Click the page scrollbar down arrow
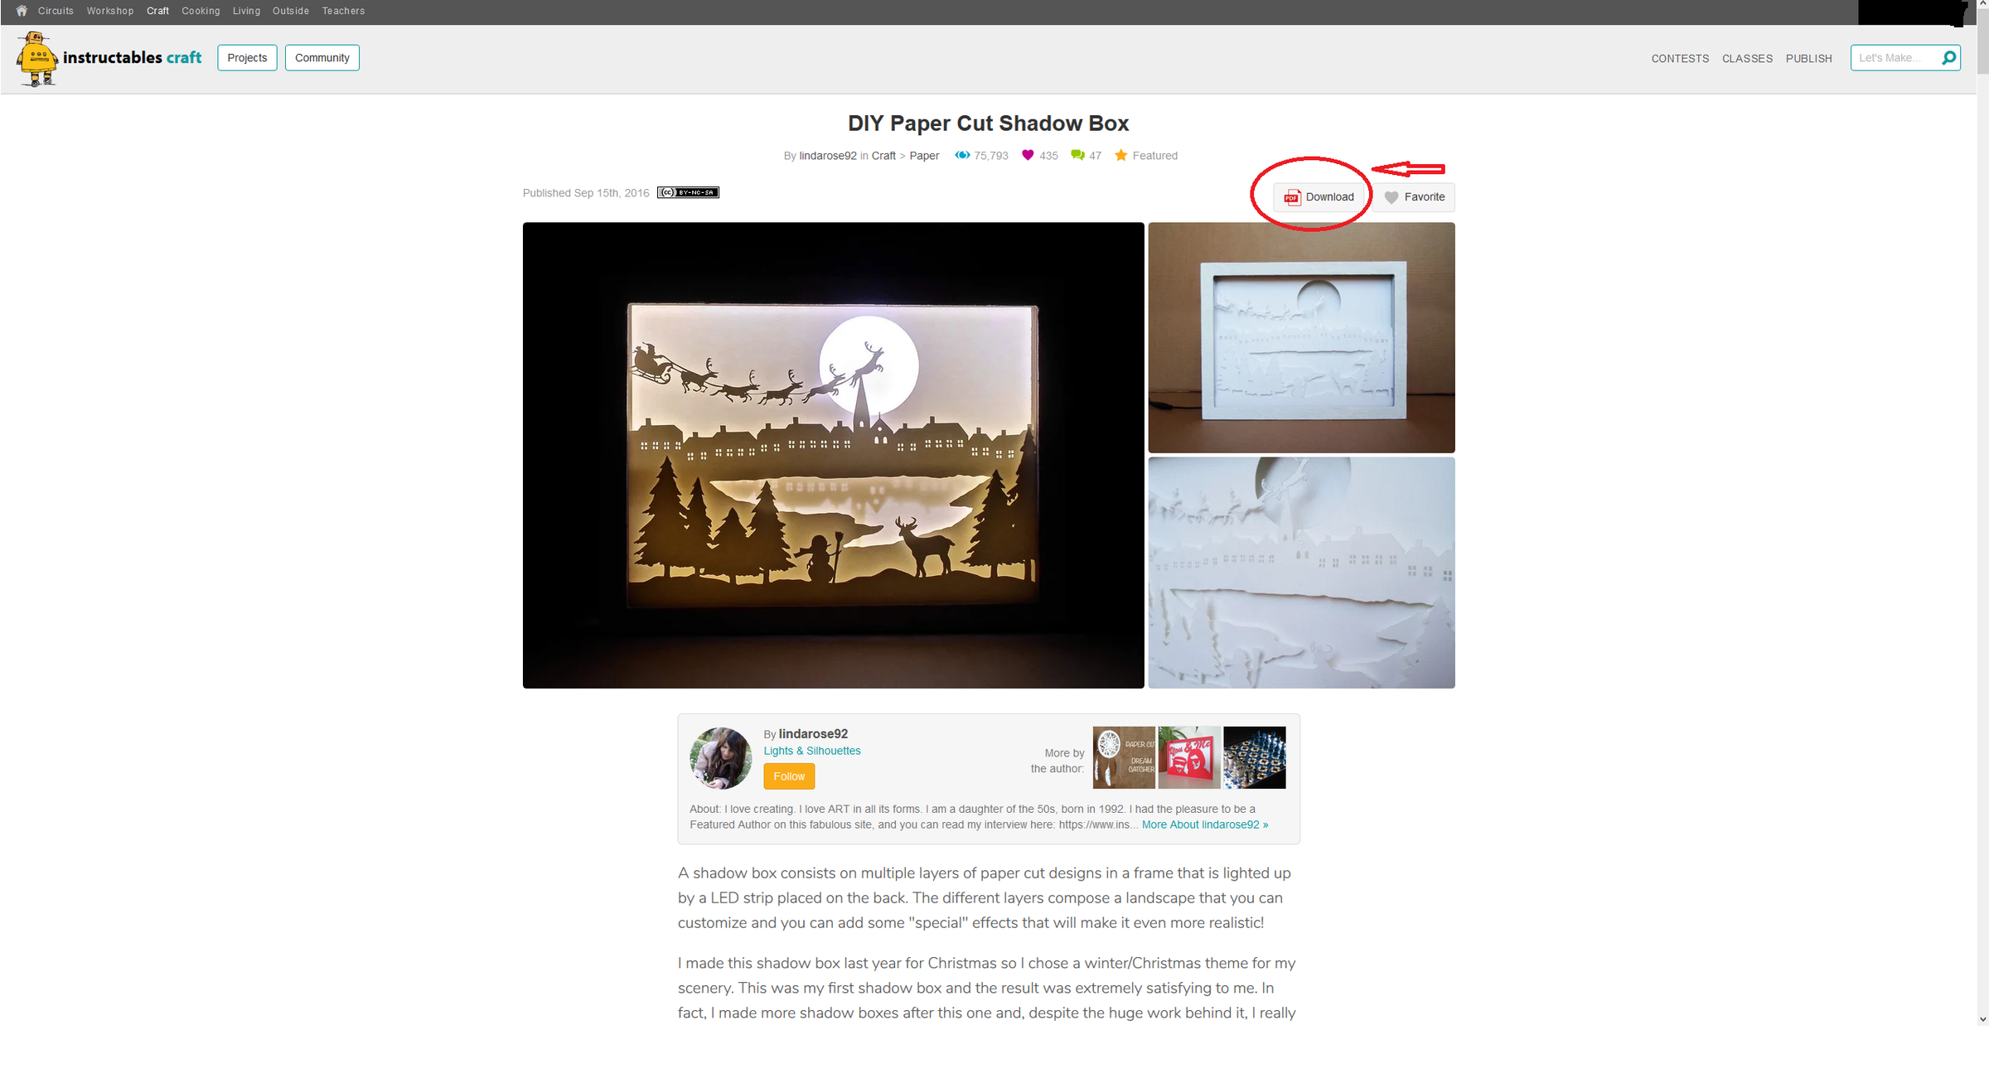1989x1088 pixels. [1982, 1019]
